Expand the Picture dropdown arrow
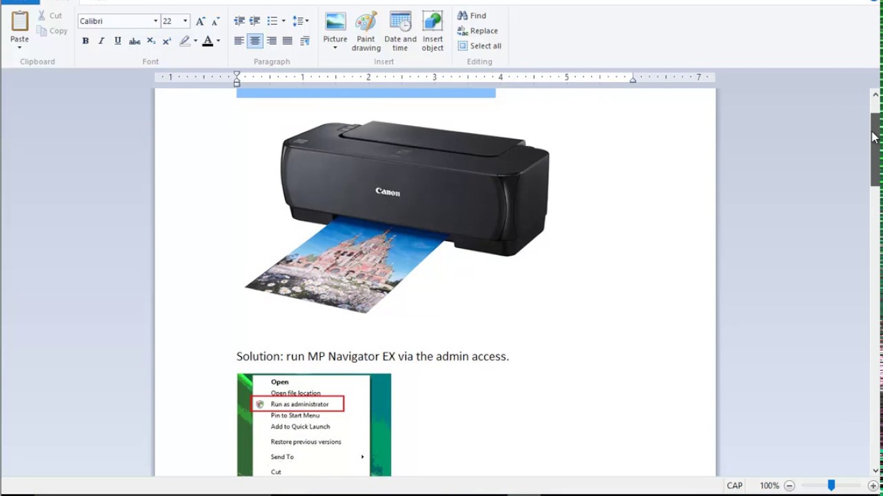883x496 pixels. tap(335, 48)
